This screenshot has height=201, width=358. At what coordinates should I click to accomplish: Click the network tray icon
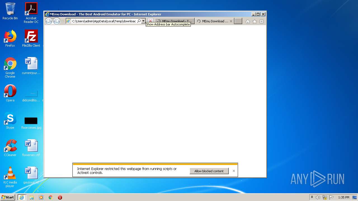click(325, 197)
